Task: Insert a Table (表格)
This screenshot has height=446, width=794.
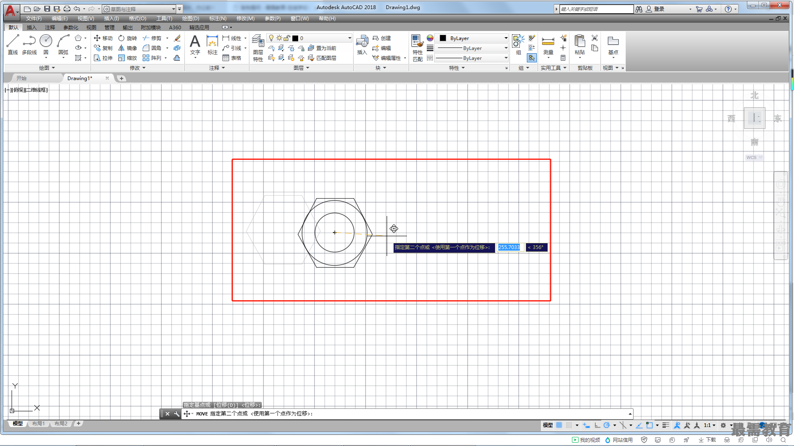Action: click(x=232, y=58)
